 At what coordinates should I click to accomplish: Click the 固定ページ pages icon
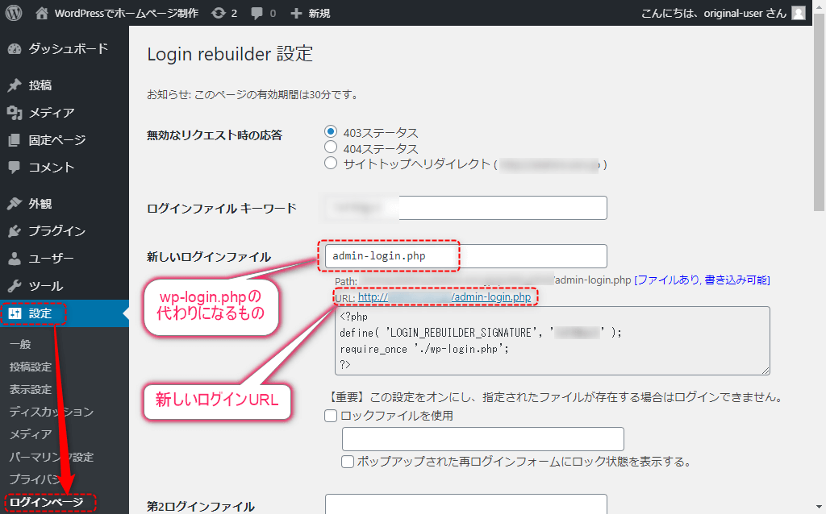(15, 140)
